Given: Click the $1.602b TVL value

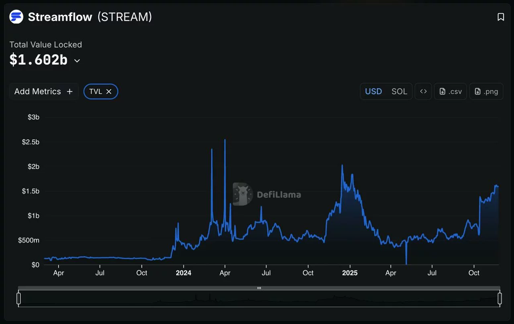Looking at the screenshot, I should (x=38, y=60).
